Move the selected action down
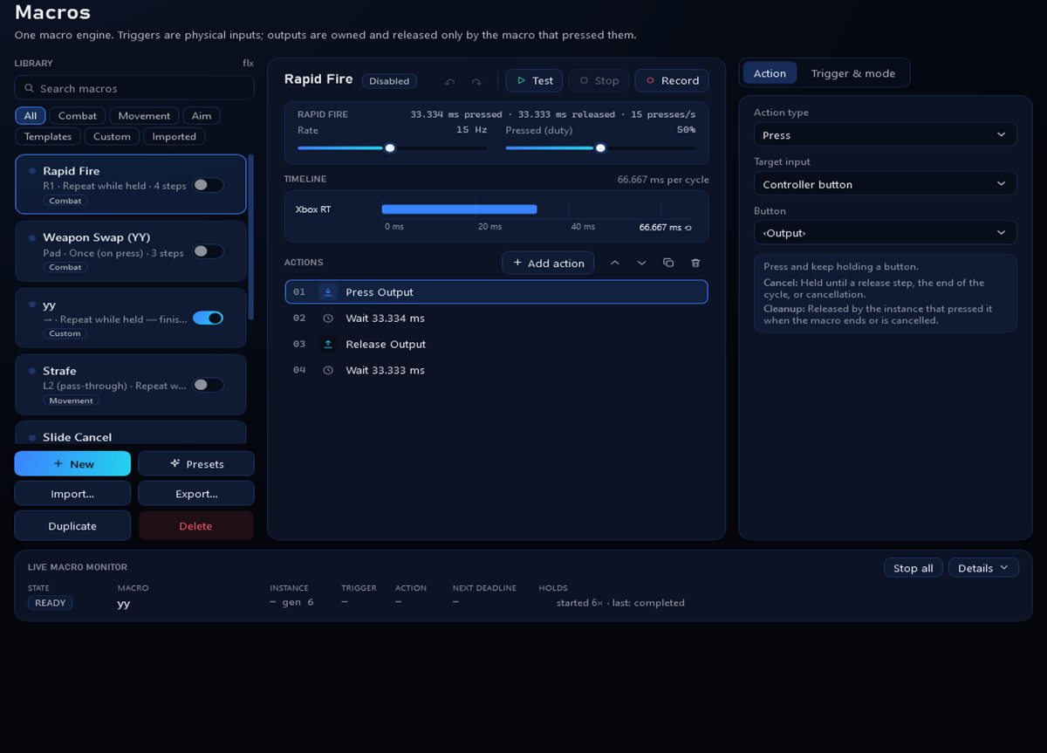 pyautogui.click(x=642, y=263)
